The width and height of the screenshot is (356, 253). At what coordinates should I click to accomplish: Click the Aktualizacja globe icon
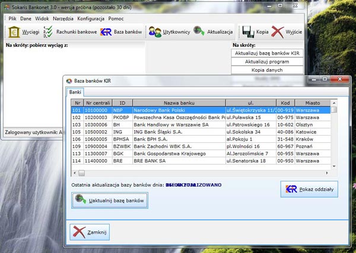[x=199, y=31]
